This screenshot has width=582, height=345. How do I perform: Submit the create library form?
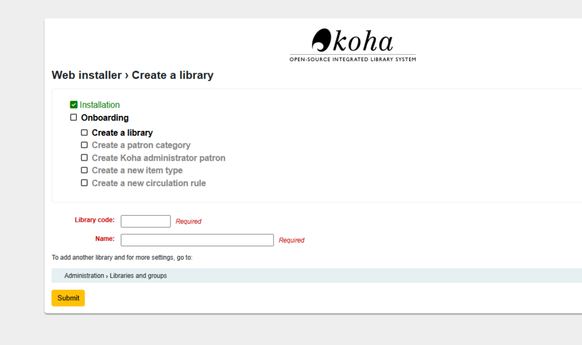point(68,298)
